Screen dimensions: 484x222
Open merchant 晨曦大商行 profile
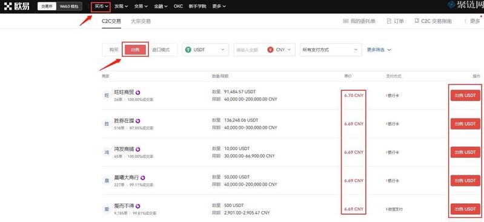[127, 178]
